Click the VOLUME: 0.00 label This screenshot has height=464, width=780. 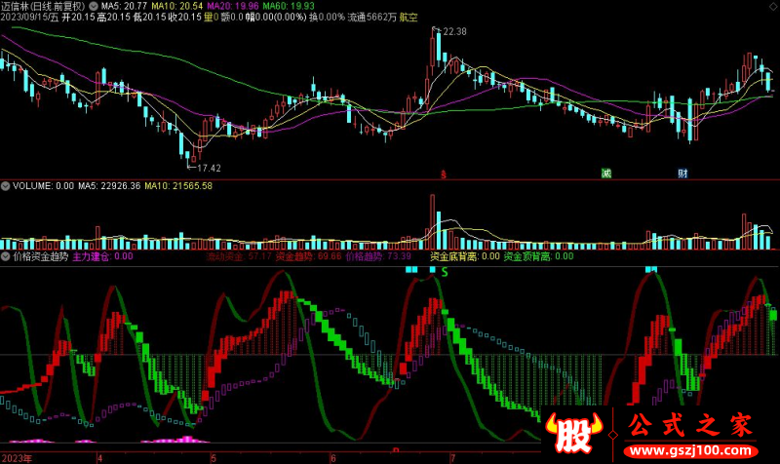click(x=43, y=186)
